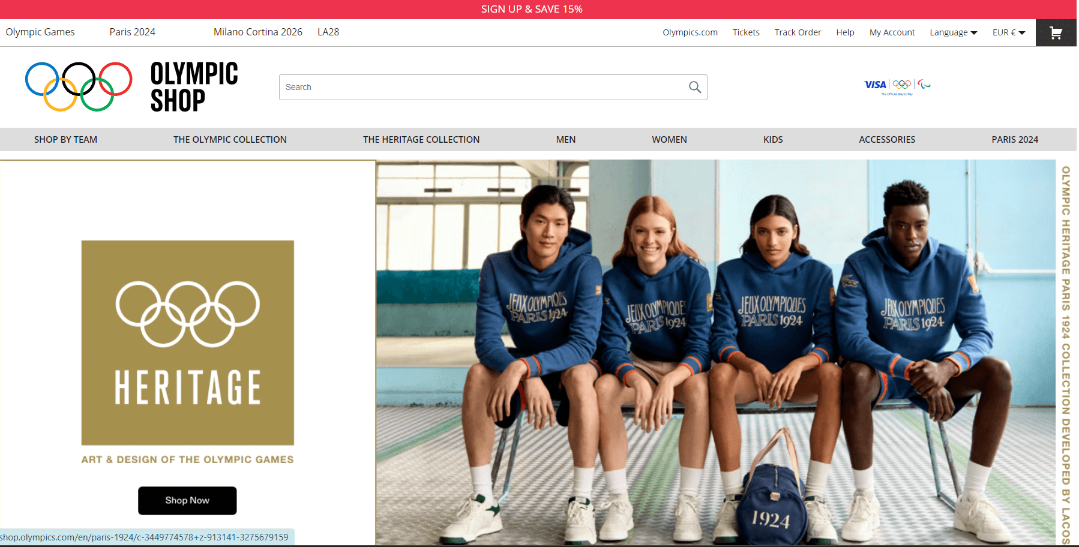Open the Accessories menu
Viewport: 1079px width, 547px height.
pyautogui.click(x=887, y=139)
